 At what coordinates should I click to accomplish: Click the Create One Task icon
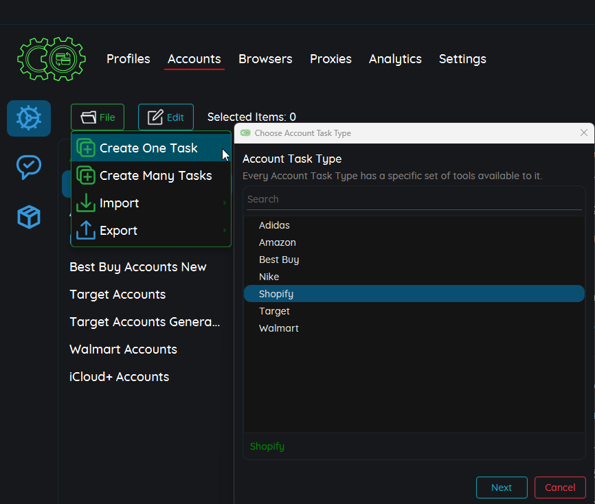pos(86,148)
